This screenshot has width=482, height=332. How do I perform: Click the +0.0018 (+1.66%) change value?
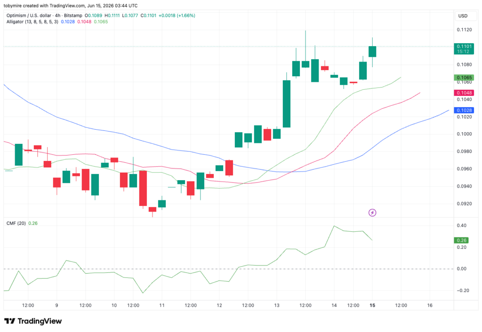(177, 16)
